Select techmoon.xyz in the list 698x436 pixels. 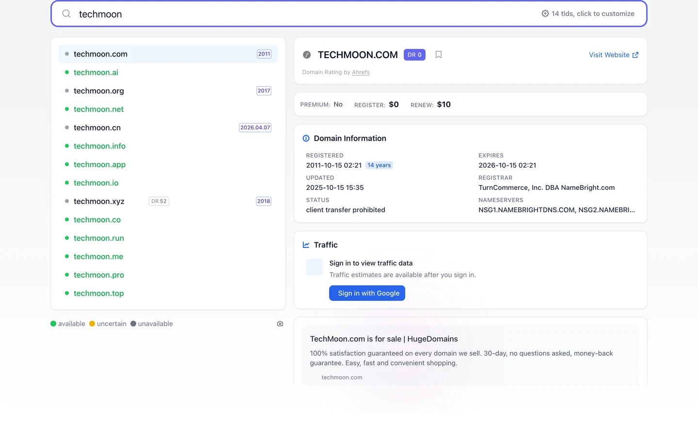pyautogui.click(x=168, y=201)
